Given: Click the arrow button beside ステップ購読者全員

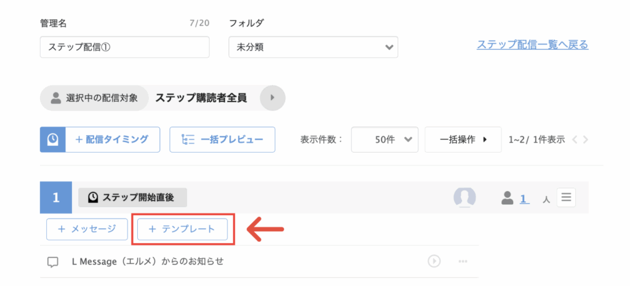Looking at the screenshot, I should (273, 98).
